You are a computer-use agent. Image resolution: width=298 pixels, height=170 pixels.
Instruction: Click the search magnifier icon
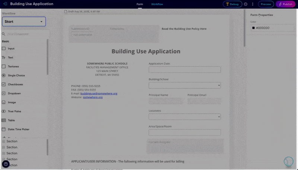click(x=3, y=34)
